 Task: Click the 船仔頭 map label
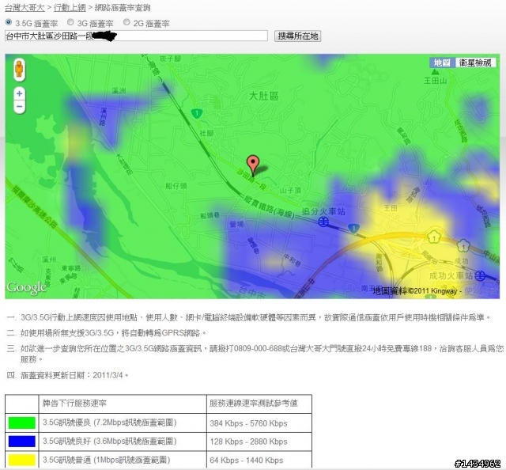(x=176, y=186)
